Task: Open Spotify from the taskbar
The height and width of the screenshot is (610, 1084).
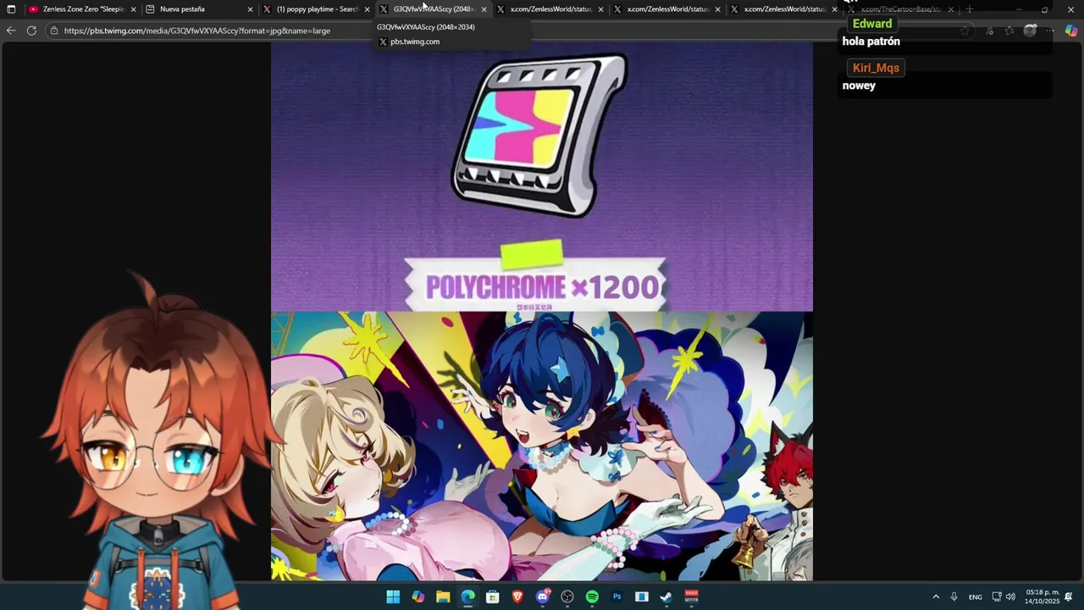Action: [x=592, y=597]
